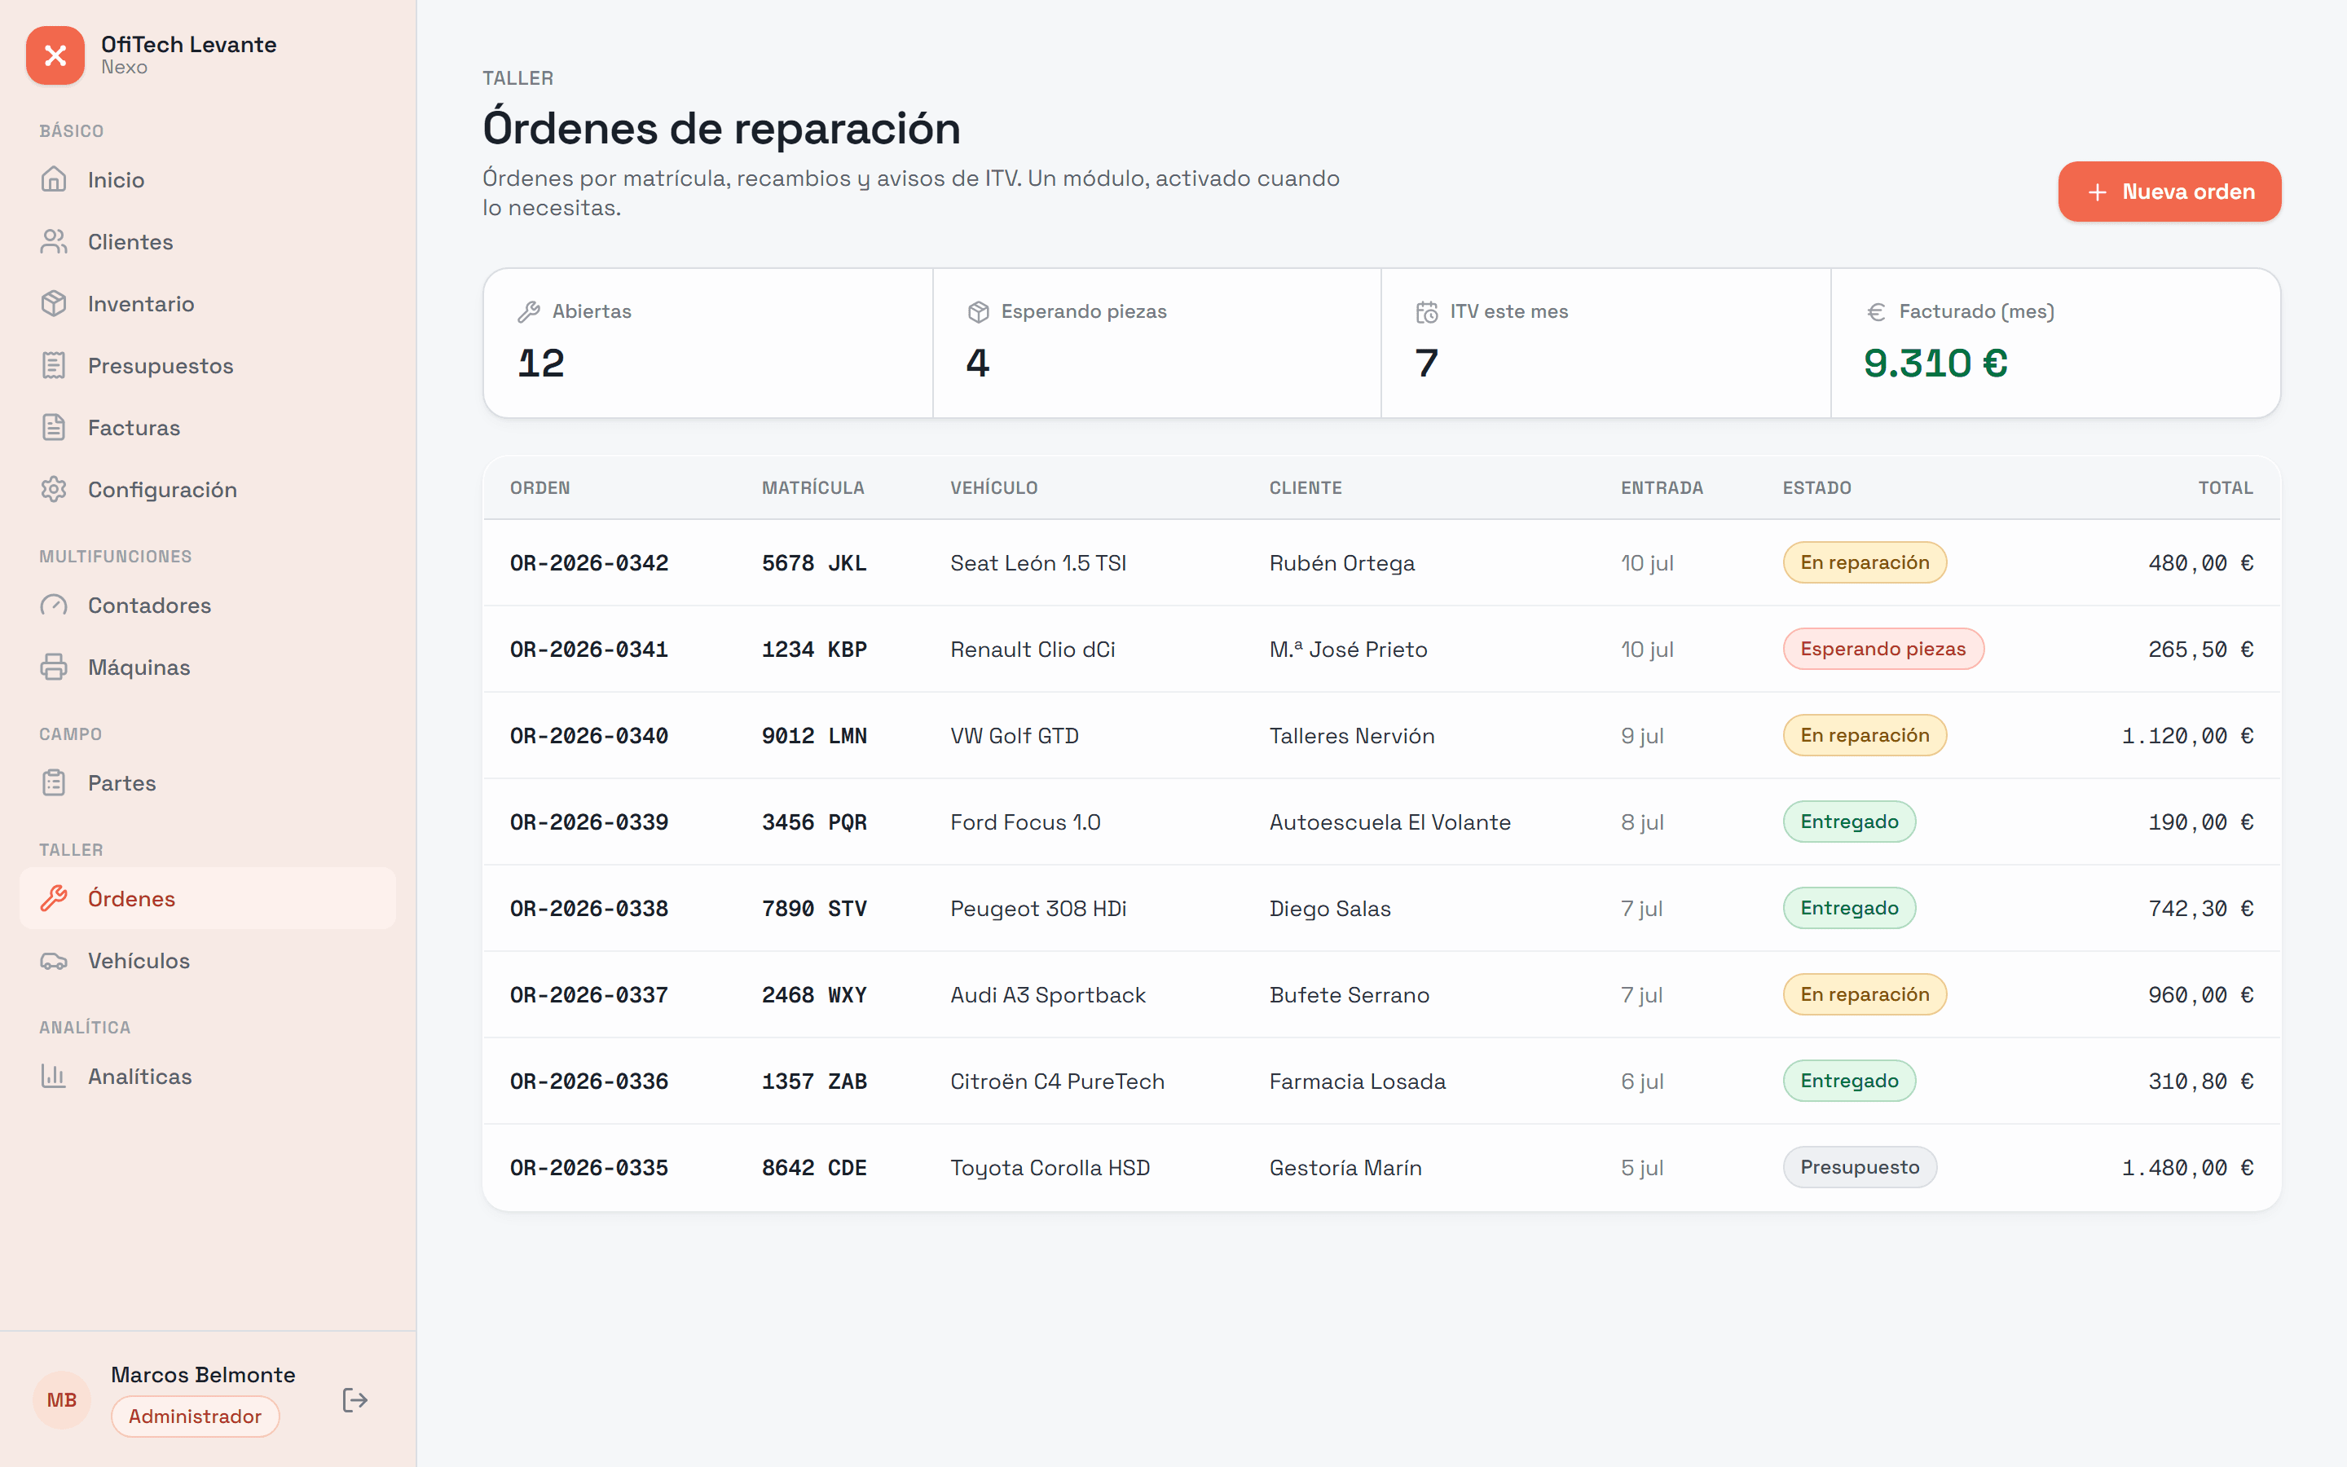Click vehicle Citroën C4 PureTech
2347x1467 pixels.
click(1057, 1081)
